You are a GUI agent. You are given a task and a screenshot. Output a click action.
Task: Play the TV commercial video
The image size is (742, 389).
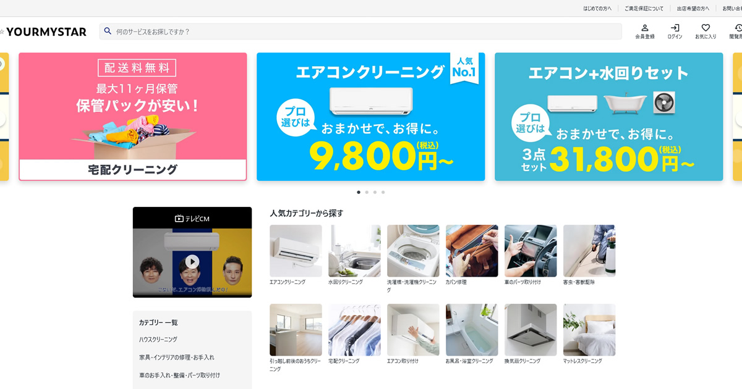(x=192, y=262)
